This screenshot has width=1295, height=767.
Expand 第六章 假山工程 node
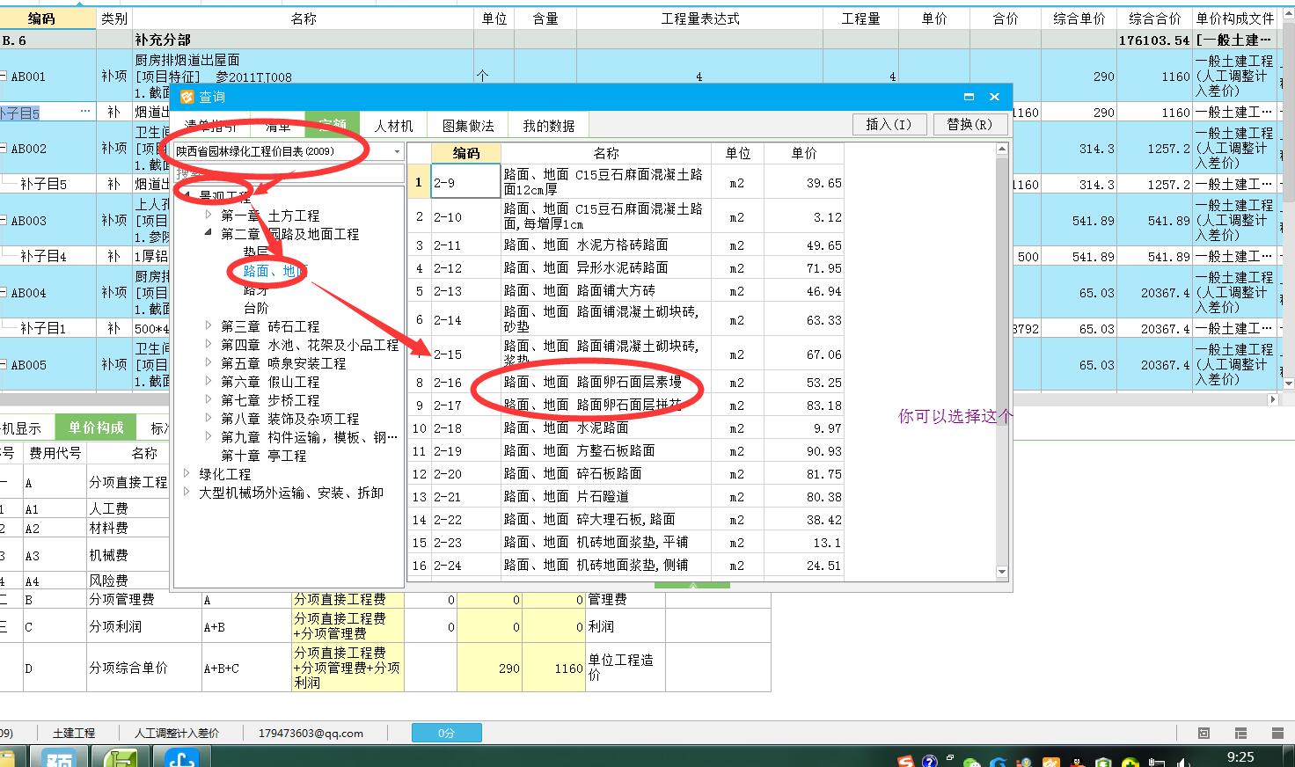209,381
